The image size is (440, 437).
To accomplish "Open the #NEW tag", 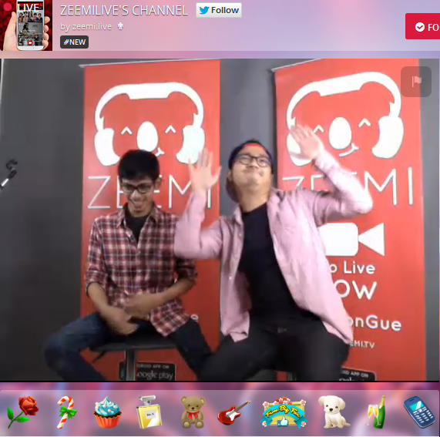I will click(x=75, y=42).
